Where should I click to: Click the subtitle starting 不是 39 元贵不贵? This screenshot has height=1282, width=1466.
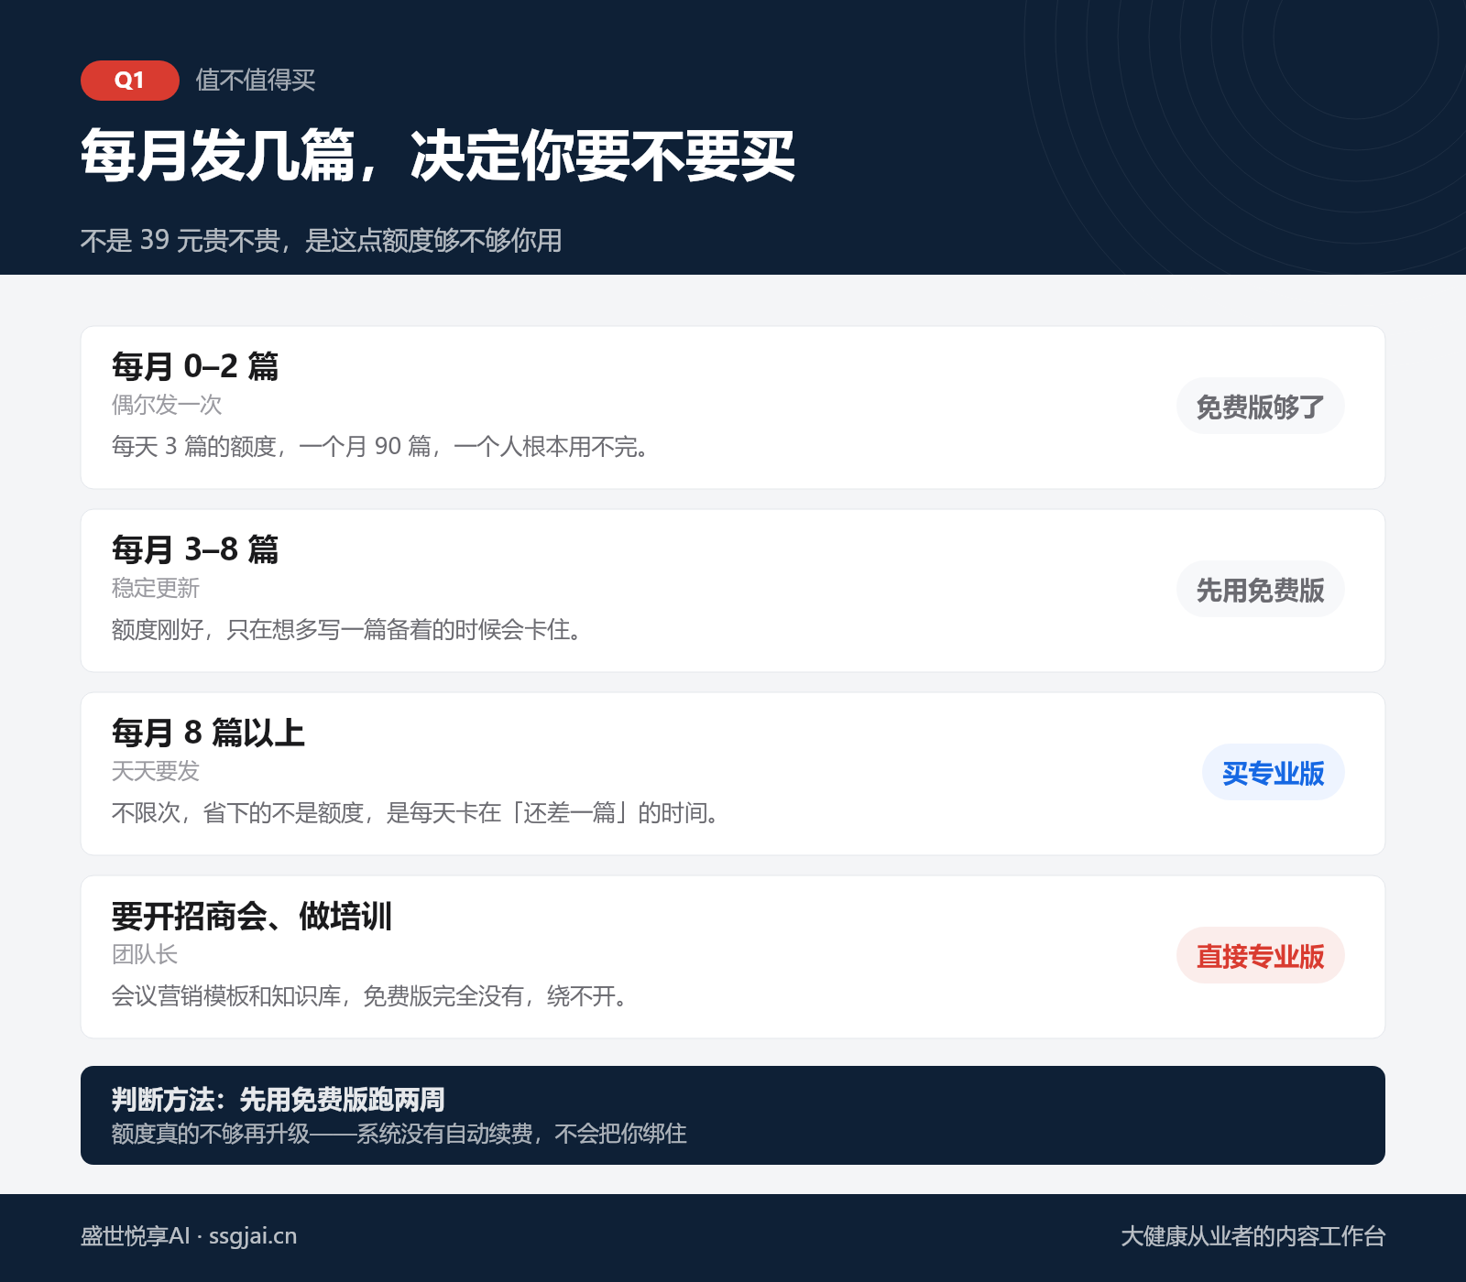322,241
